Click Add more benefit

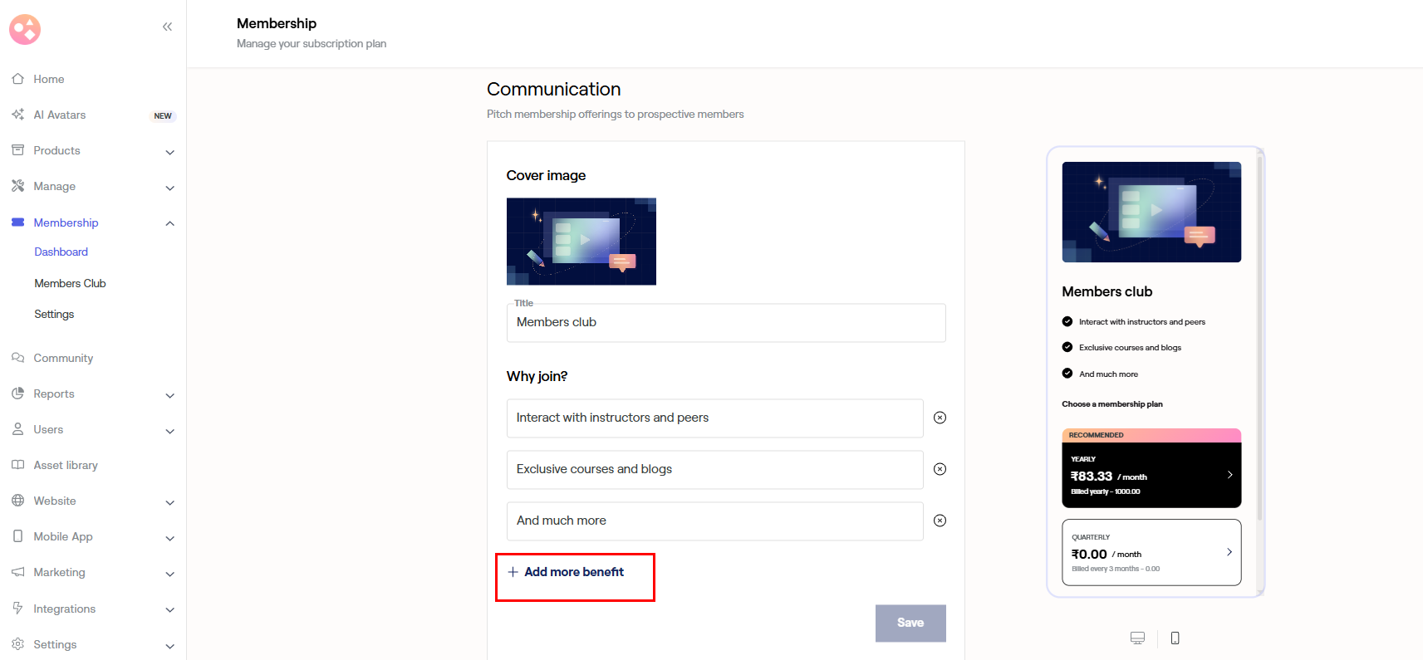coord(573,572)
